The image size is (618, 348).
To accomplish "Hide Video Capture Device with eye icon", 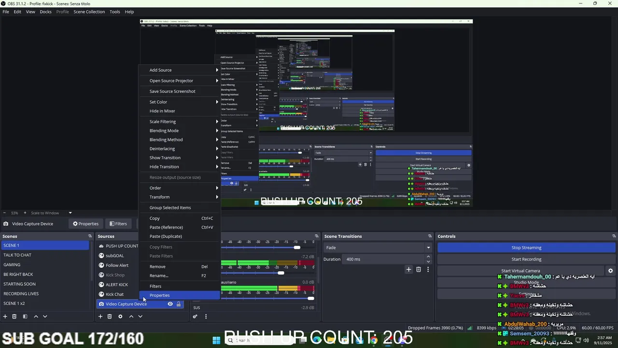I will [x=170, y=304].
